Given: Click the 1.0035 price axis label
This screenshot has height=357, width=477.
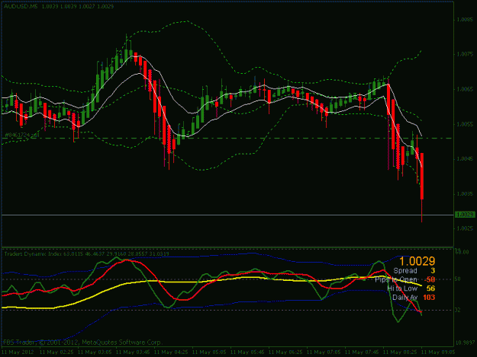Looking at the screenshot, I should point(465,193).
